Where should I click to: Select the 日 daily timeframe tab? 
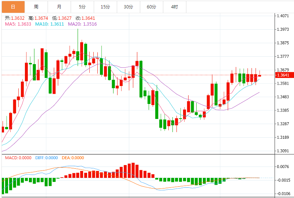coord(13,7)
